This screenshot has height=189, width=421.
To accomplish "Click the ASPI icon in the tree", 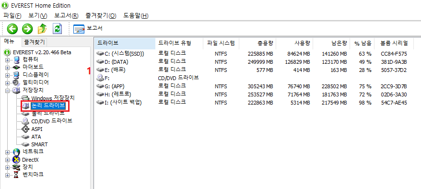I will click(25, 129).
